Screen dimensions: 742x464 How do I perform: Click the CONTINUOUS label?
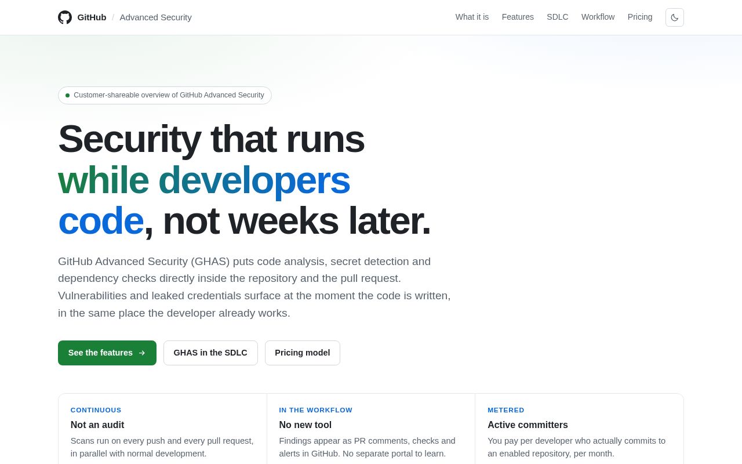96,410
